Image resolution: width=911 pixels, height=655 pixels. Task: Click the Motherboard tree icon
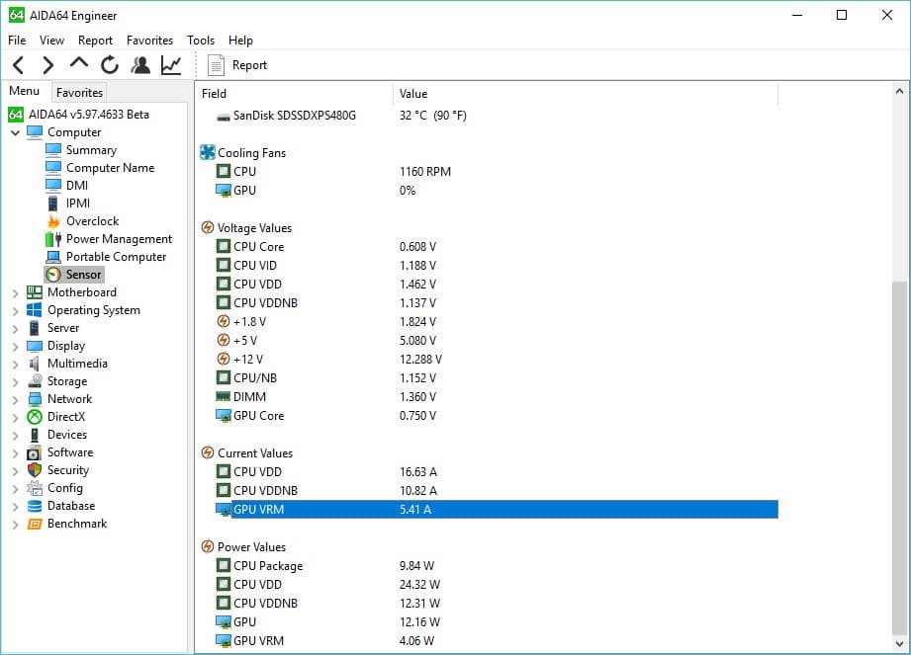tap(35, 292)
